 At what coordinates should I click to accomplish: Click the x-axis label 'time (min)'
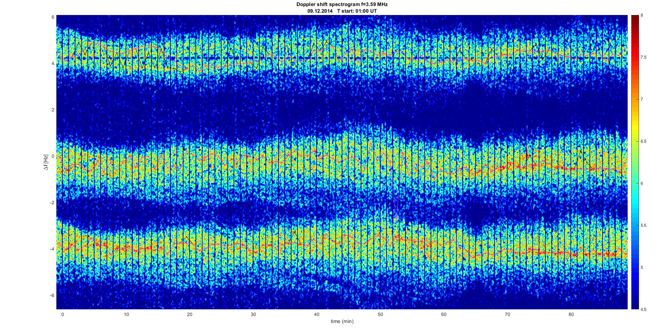click(x=342, y=321)
